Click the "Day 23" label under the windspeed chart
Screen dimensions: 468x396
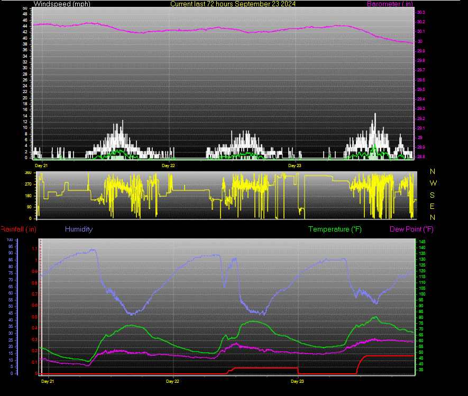pos(295,165)
